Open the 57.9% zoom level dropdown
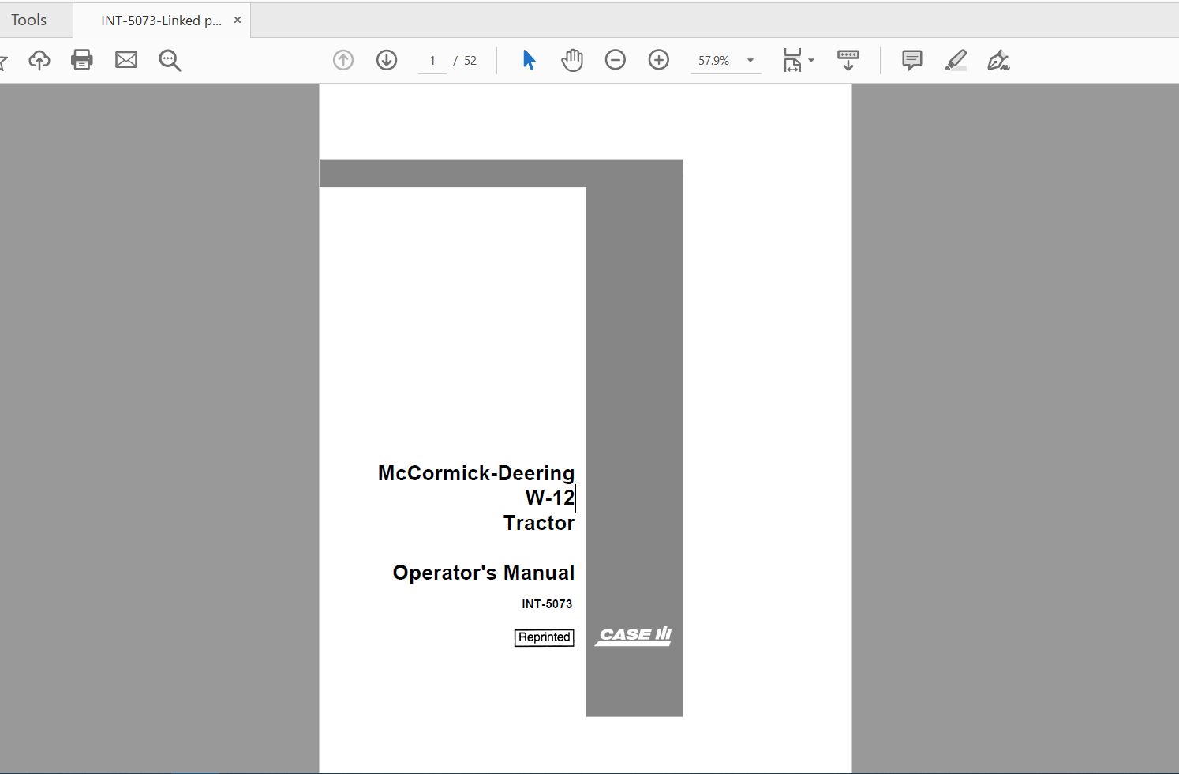The height and width of the screenshot is (774, 1179). [x=725, y=60]
